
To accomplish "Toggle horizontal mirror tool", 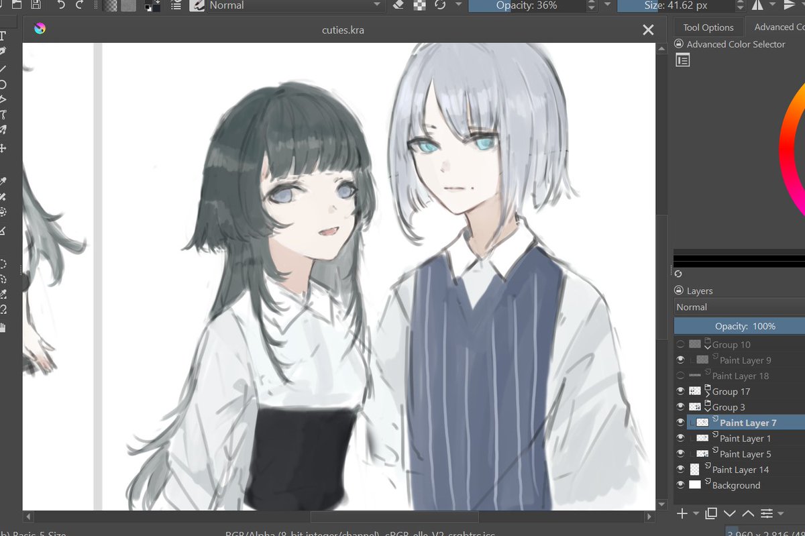I will [757, 5].
